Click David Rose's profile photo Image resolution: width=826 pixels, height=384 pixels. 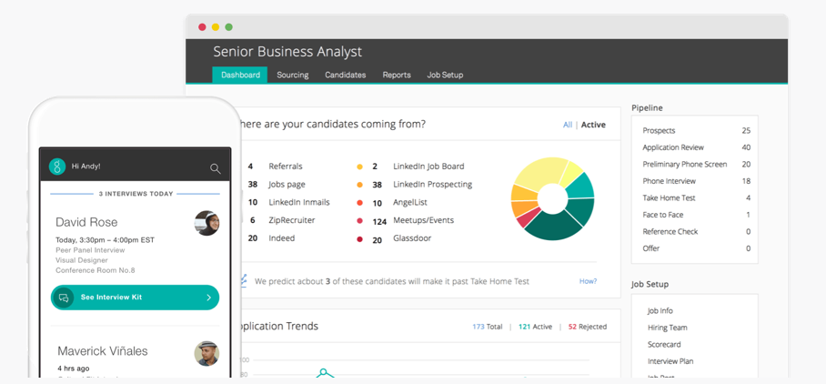[206, 223]
